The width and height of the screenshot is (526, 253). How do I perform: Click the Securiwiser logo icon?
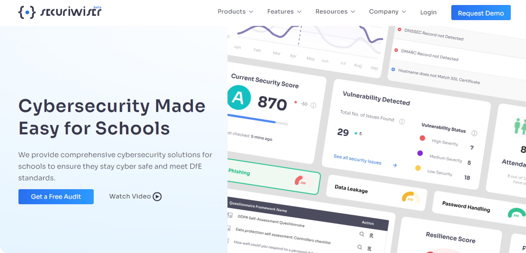pyautogui.click(x=27, y=12)
